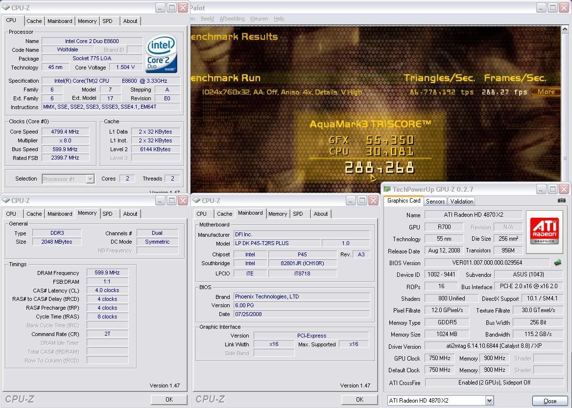
Task: Click the Bandwidth 115.2 GB/s field
Action: pyautogui.click(x=538, y=334)
